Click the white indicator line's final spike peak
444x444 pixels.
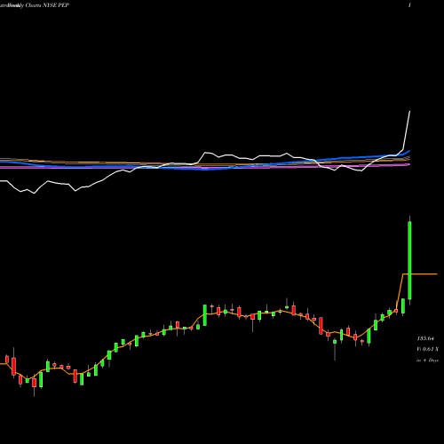[x=409, y=112]
